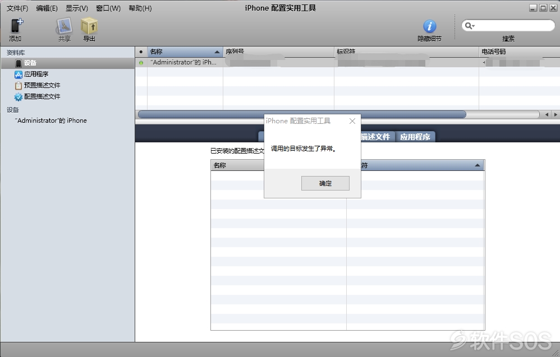
Task: Open the 窗口(W) menu
Action: pos(108,8)
